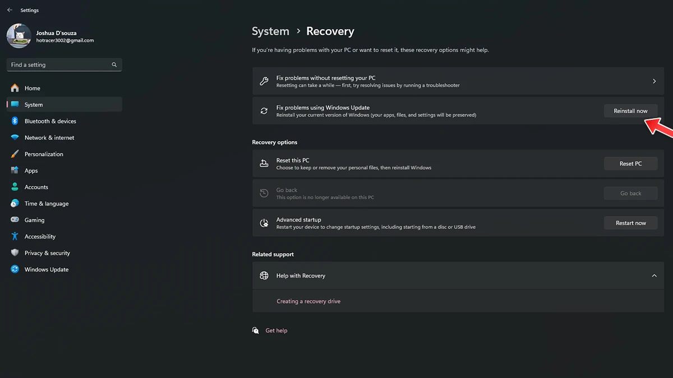Open Fix problems without resetting chevron
Viewport: 673px width, 378px height.
tap(654, 81)
